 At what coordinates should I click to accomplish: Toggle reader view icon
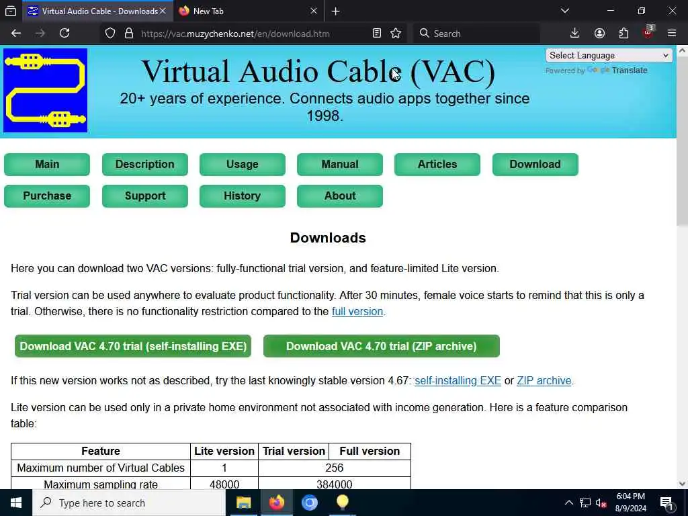pyautogui.click(x=376, y=34)
